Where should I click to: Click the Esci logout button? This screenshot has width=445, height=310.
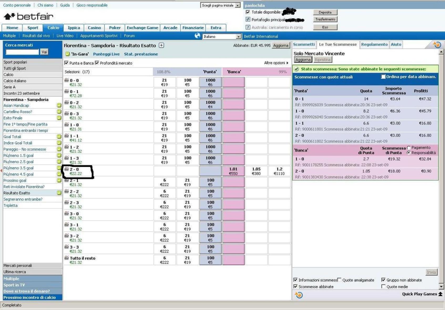click(x=325, y=27)
